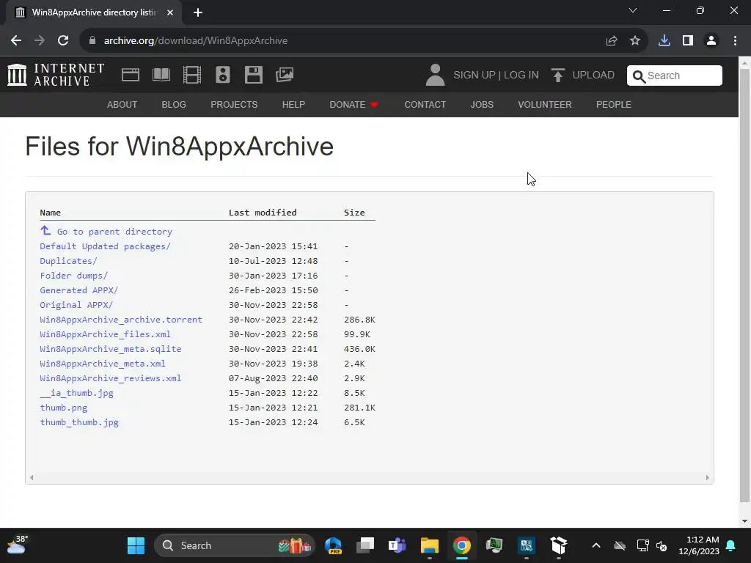The image size is (751, 563).
Task: Open Chrome downloads icon
Action: (664, 41)
